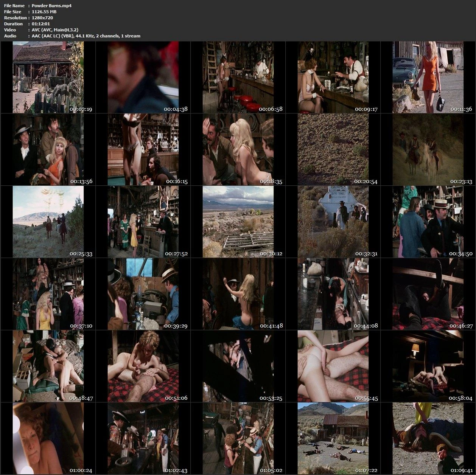Click the frame timestamped 00:34:50

pyautogui.click(x=428, y=222)
